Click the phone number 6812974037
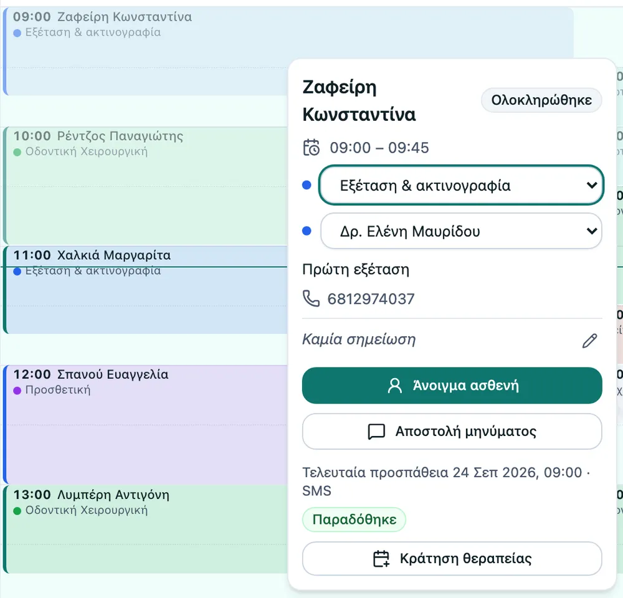The width and height of the screenshot is (623, 598). click(371, 299)
